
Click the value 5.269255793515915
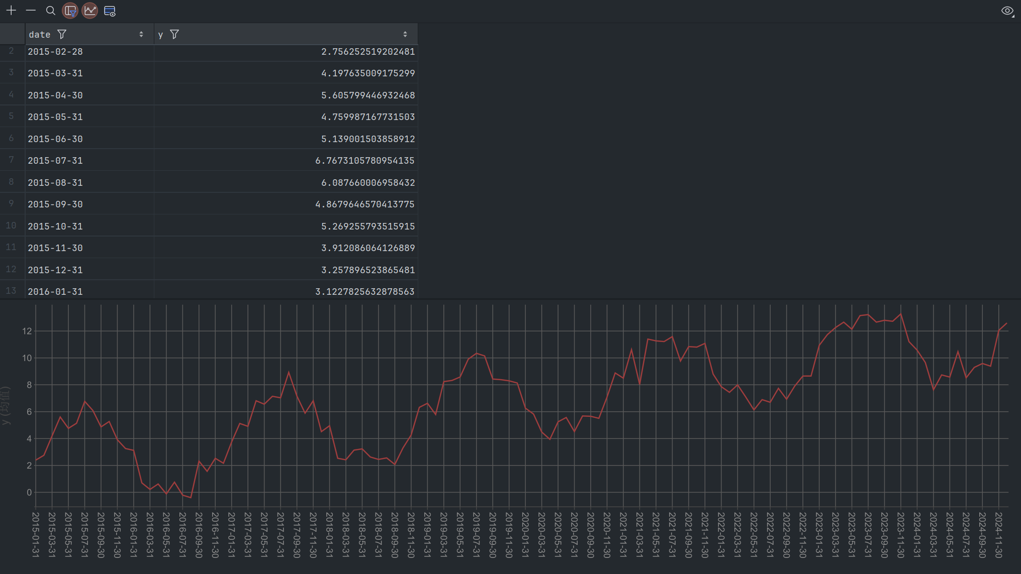click(x=368, y=226)
